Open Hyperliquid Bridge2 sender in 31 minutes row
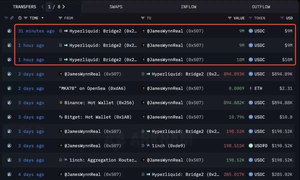This screenshot has height=180, width=300. coord(103,31)
